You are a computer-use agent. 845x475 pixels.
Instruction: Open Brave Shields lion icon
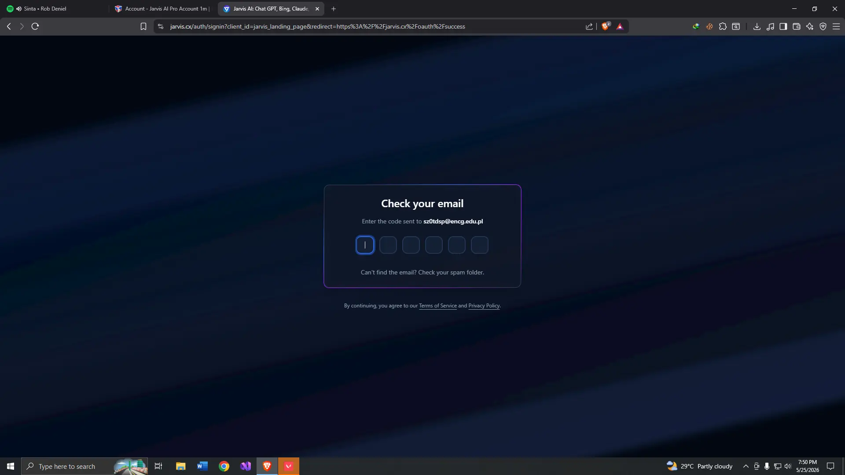point(606,26)
